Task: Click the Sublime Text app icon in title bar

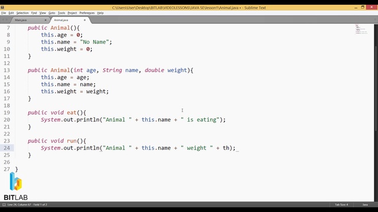Action: point(2,8)
